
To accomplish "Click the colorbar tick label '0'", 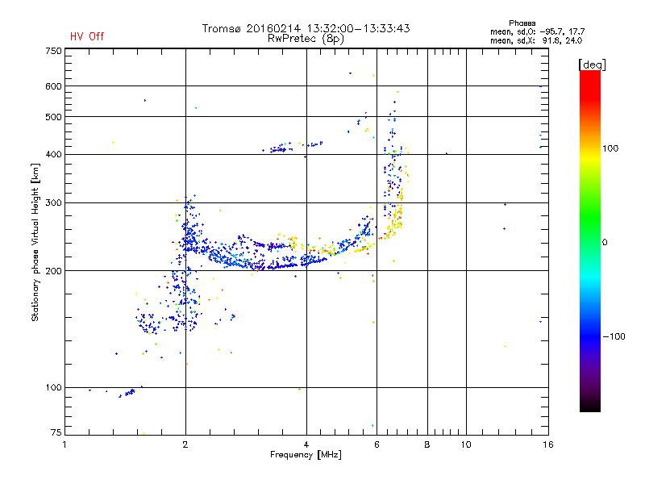I will [605, 243].
